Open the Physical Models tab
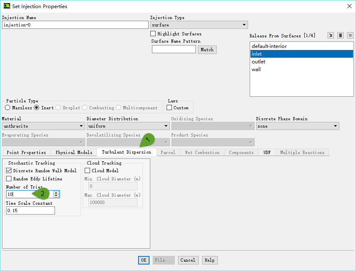The width and height of the screenshot is (356, 271). coord(74,152)
